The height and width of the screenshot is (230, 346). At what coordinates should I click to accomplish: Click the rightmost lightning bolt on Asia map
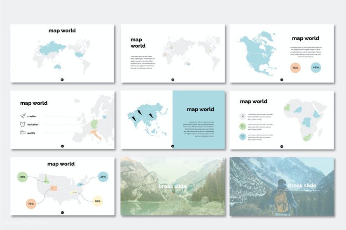coord(151,116)
